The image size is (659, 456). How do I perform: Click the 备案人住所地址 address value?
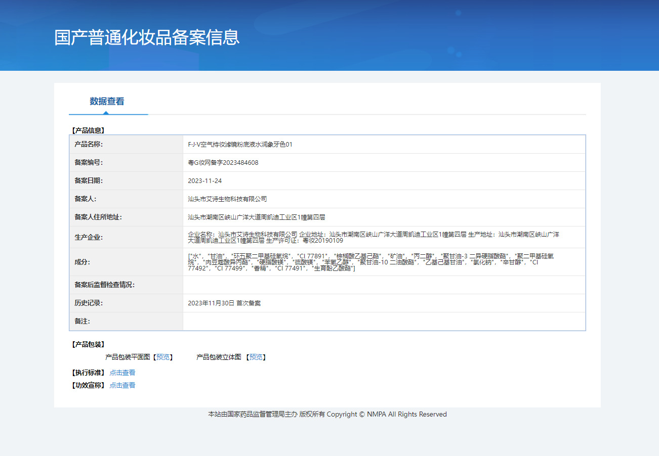pyautogui.click(x=256, y=217)
